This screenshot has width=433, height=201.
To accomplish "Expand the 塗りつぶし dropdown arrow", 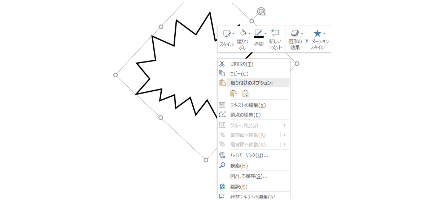I will (249, 33).
